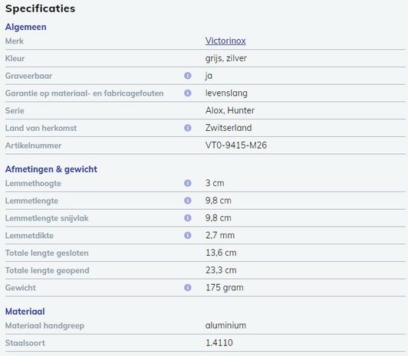Image resolution: width=408 pixels, height=356 pixels.
Task: Select the article number VT0-9415-M26
Action: pyautogui.click(x=236, y=145)
